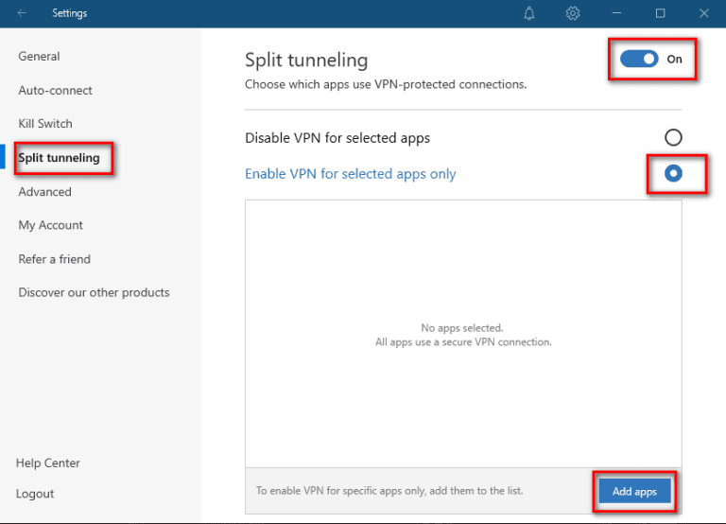The image size is (726, 524).
Task: Go to Auto-connect settings
Action: (x=55, y=91)
